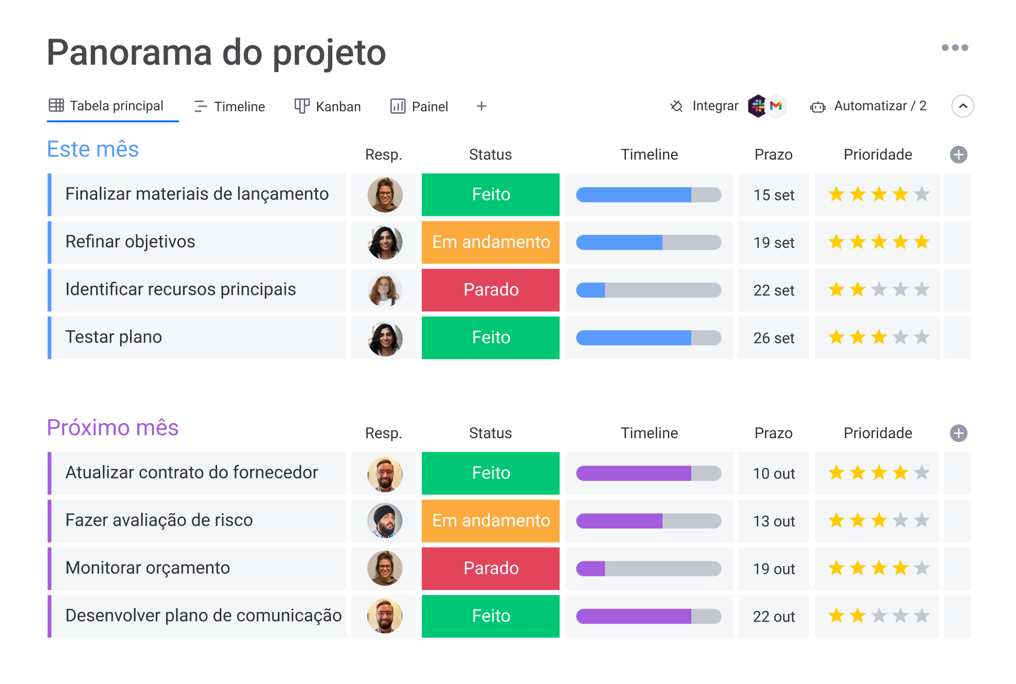Click the Integrar plug icon
Viewport: 1016px width, 684px height.
coord(677,106)
